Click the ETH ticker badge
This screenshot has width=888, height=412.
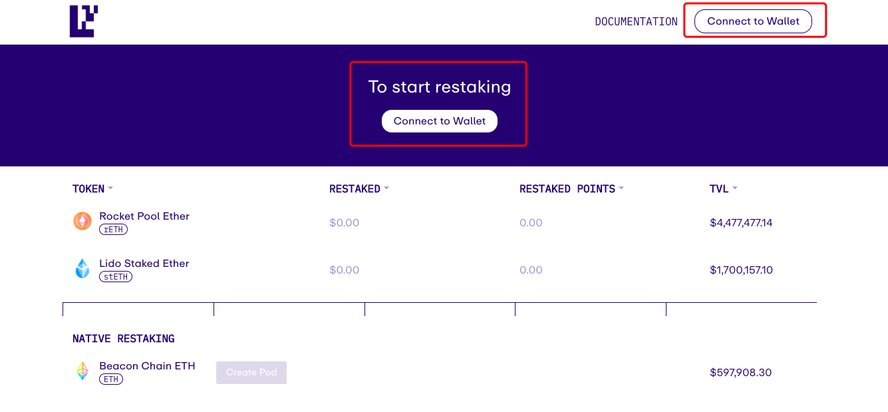[x=111, y=379]
